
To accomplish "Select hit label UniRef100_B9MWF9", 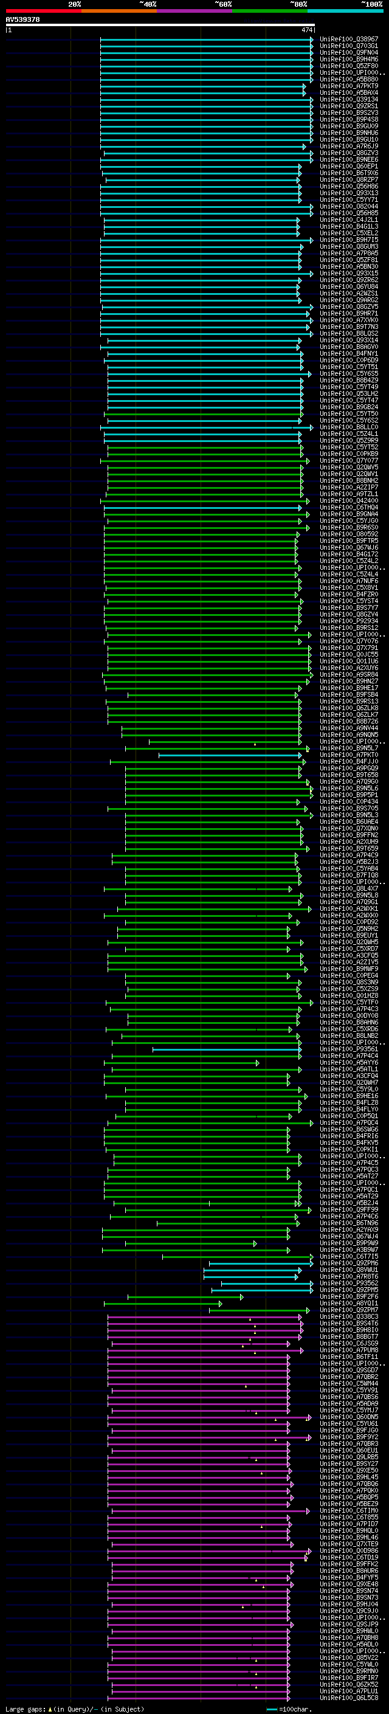I will (x=349, y=969).
